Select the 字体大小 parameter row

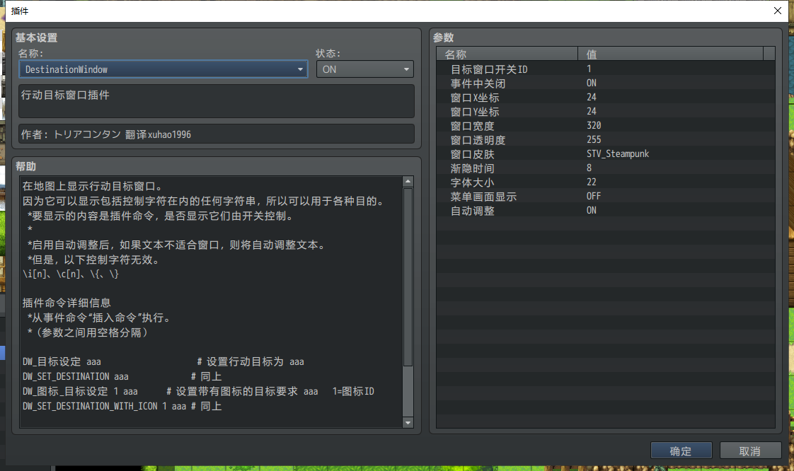pyautogui.click(x=606, y=182)
